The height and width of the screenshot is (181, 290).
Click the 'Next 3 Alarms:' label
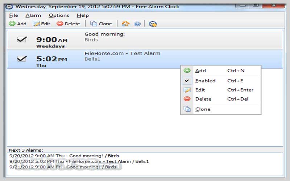[x=26, y=150]
